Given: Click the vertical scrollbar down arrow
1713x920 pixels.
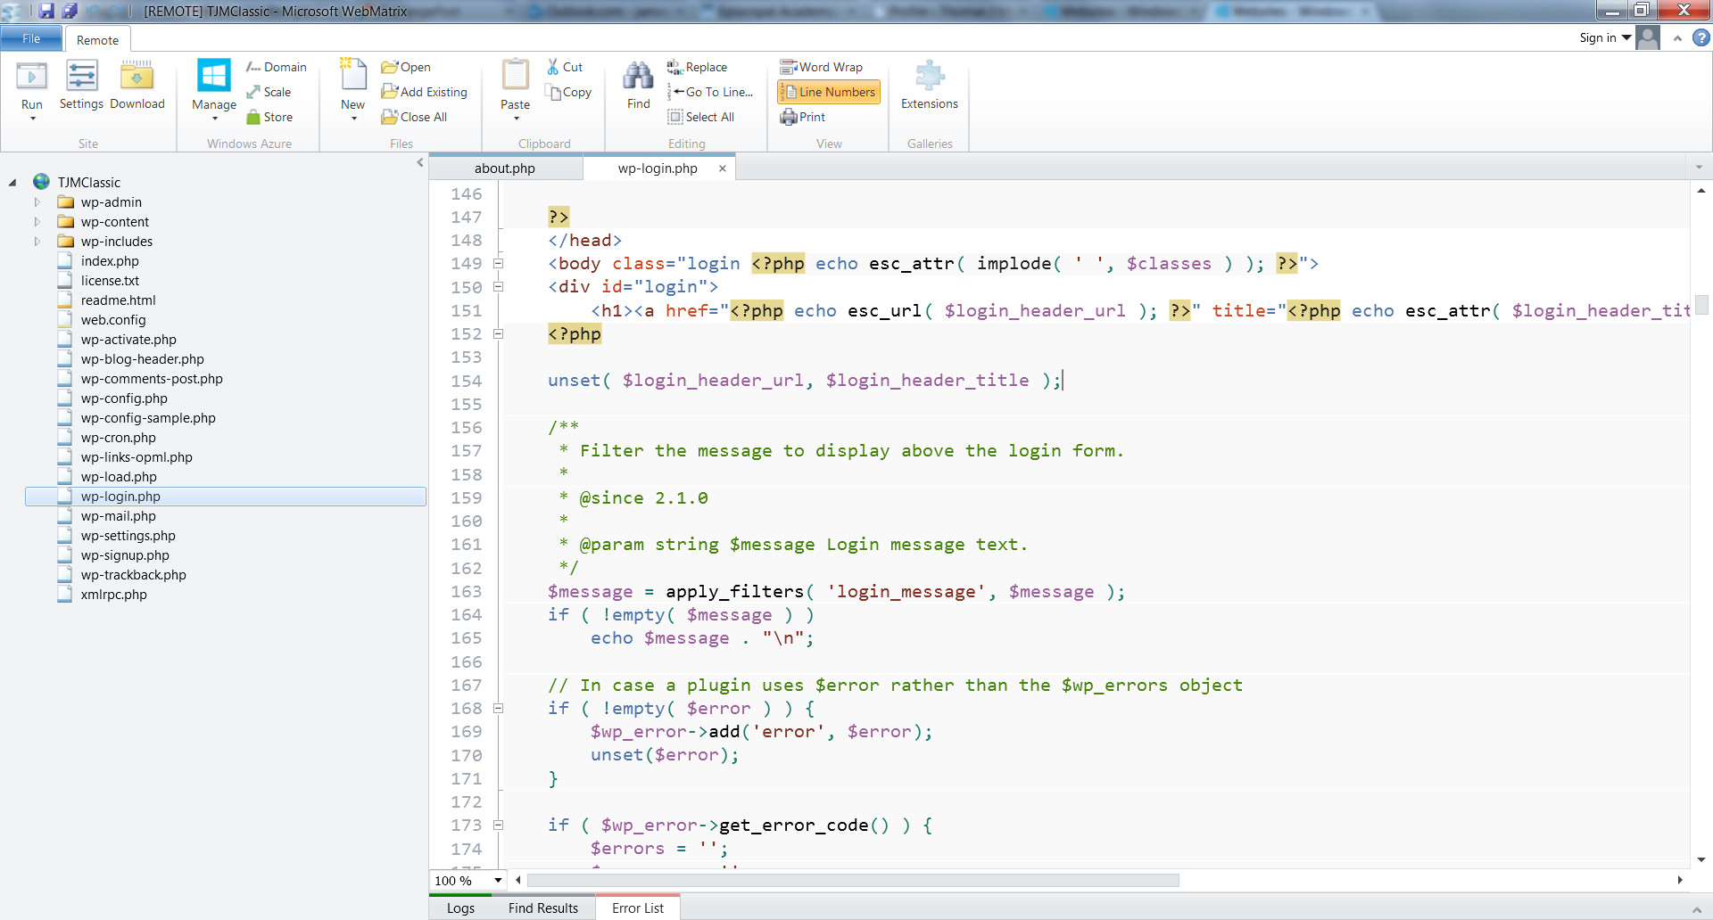Looking at the screenshot, I should click(1701, 860).
